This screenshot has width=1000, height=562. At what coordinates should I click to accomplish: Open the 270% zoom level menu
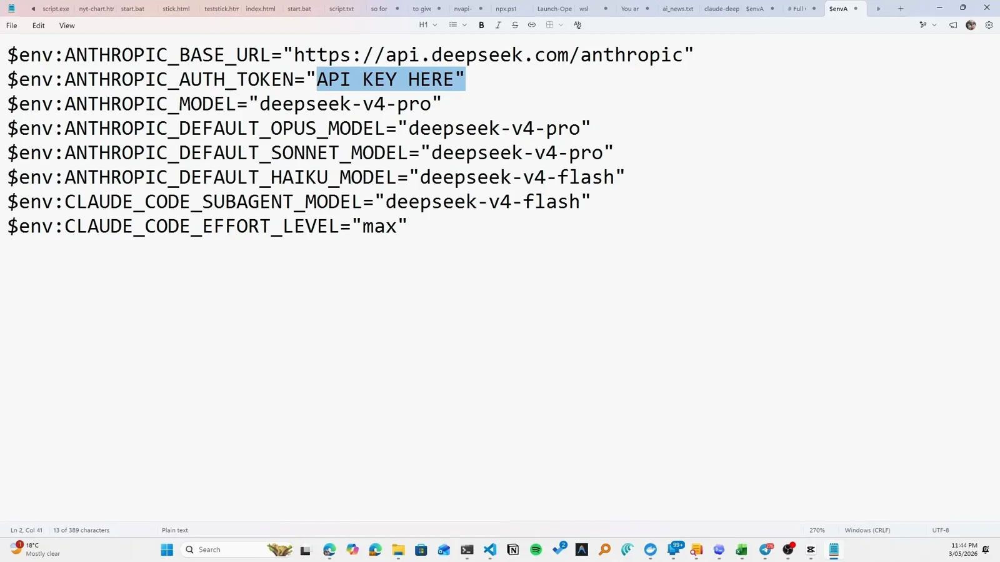click(817, 530)
